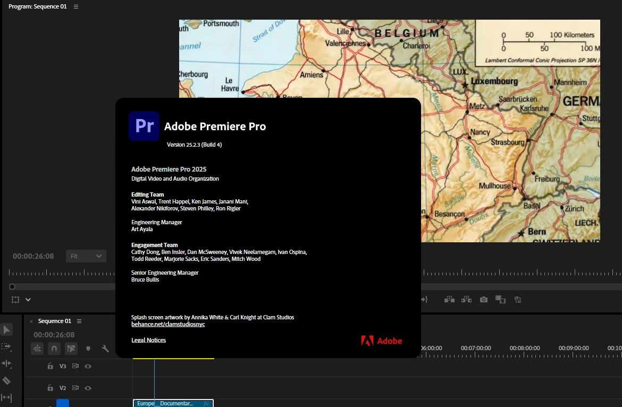Select the Europe Documentary clip
Viewport: 622px width, 407px height.
[173, 403]
